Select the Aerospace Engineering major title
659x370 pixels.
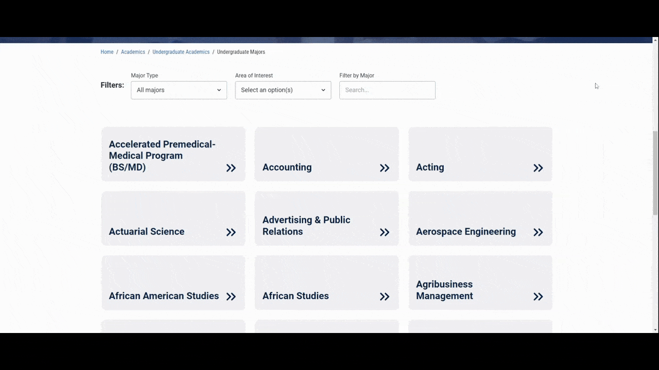(x=465, y=232)
